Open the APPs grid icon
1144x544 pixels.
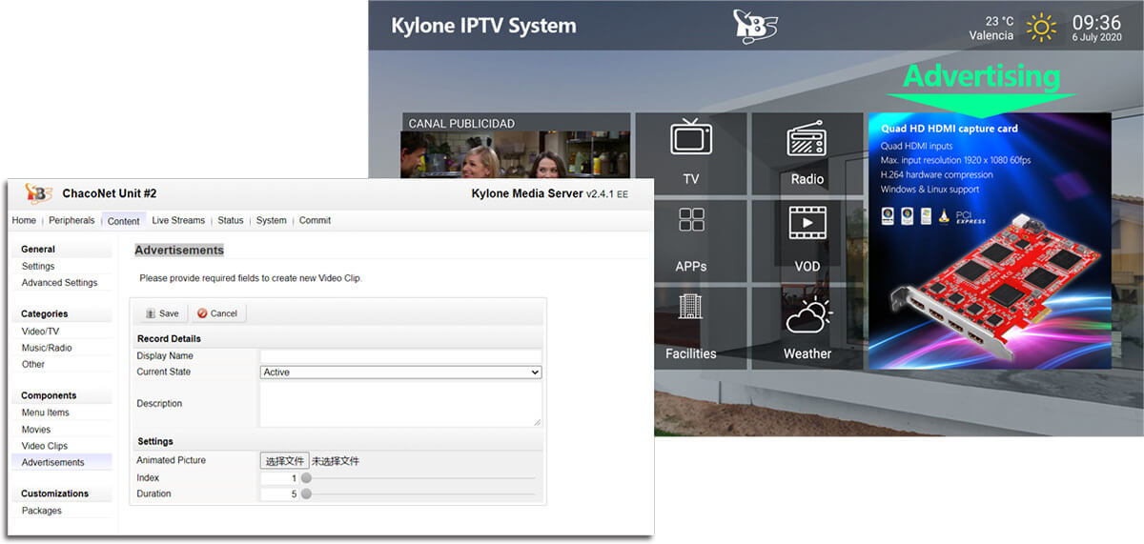[691, 221]
